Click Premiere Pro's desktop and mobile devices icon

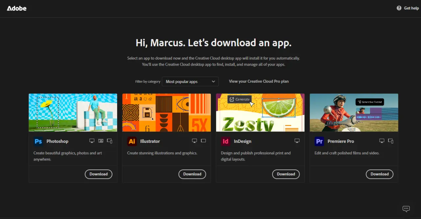coord(391,141)
